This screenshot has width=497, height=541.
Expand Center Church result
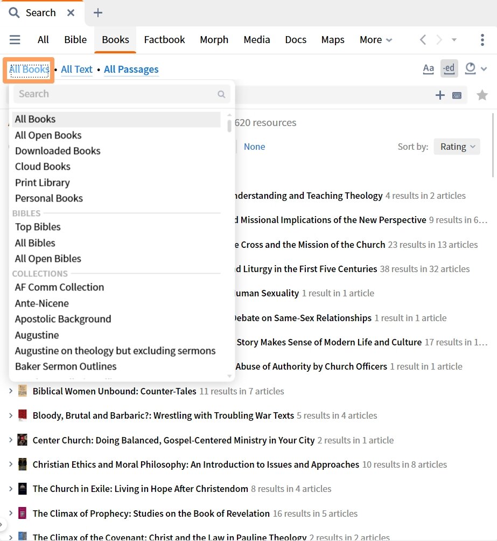(x=11, y=440)
